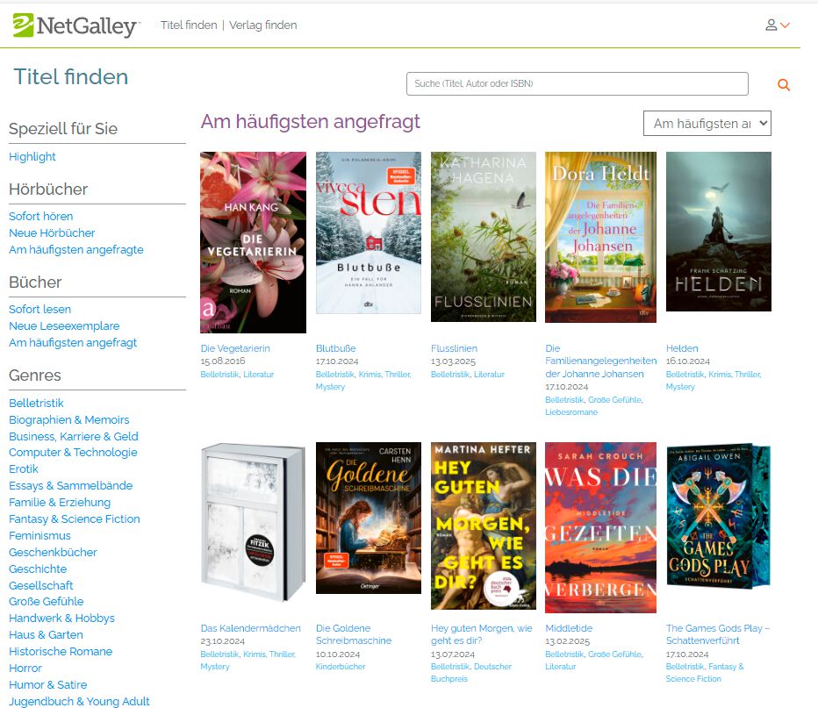Image resolution: width=818 pixels, height=708 pixels.
Task: Select the 'Highlight' sidebar link
Action: 32,157
